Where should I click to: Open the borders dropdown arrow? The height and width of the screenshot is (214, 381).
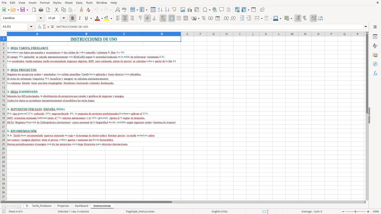[x=261, y=18]
